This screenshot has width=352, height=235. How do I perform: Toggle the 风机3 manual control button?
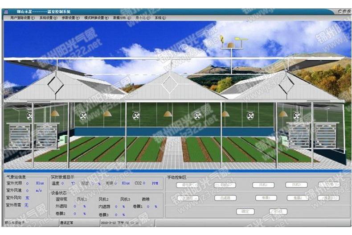point(296,185)
